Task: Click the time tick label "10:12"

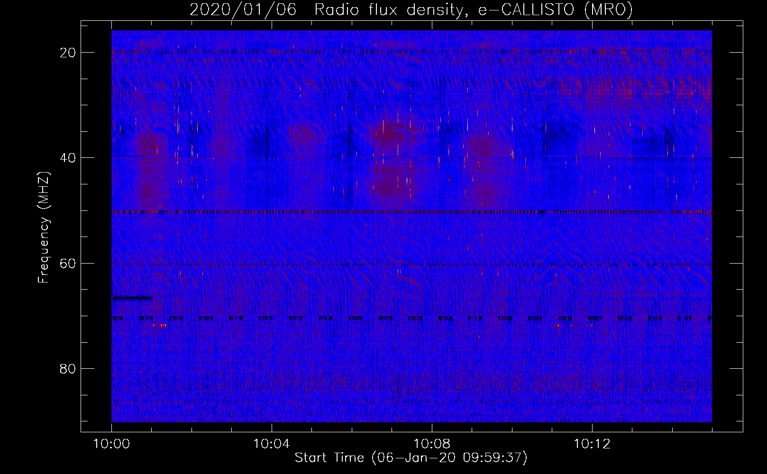Action: [x=592, y=444]
